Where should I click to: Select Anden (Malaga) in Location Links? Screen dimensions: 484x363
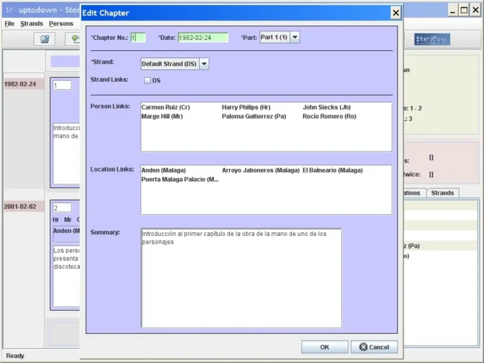163,170
